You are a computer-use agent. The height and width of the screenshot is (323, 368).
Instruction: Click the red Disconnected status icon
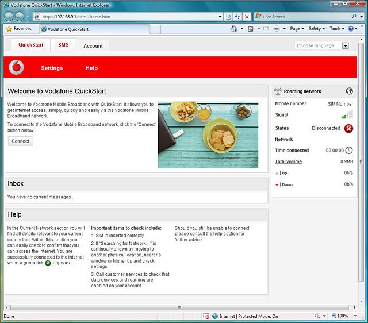[348, 128]
